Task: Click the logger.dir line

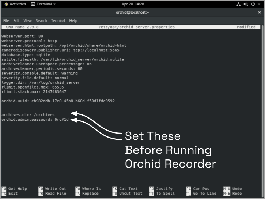Action: pos(41,82)
